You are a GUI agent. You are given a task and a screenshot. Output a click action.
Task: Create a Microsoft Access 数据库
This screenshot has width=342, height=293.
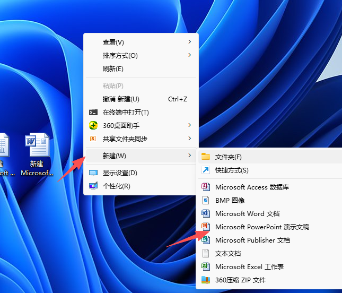[270, 187]
